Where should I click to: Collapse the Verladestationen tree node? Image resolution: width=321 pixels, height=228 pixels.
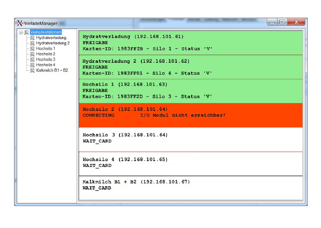[21, 33]
